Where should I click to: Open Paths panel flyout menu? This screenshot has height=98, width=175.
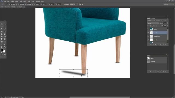[168, 56]
